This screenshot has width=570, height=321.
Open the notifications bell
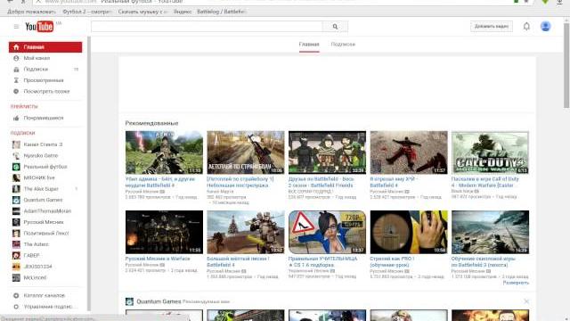526,26
